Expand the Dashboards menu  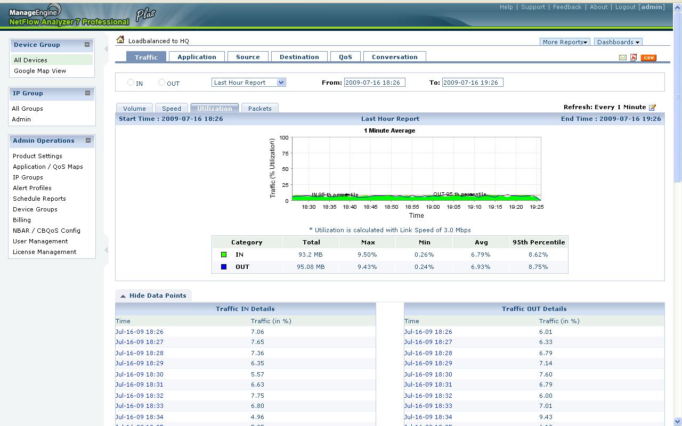coord(618,42)
